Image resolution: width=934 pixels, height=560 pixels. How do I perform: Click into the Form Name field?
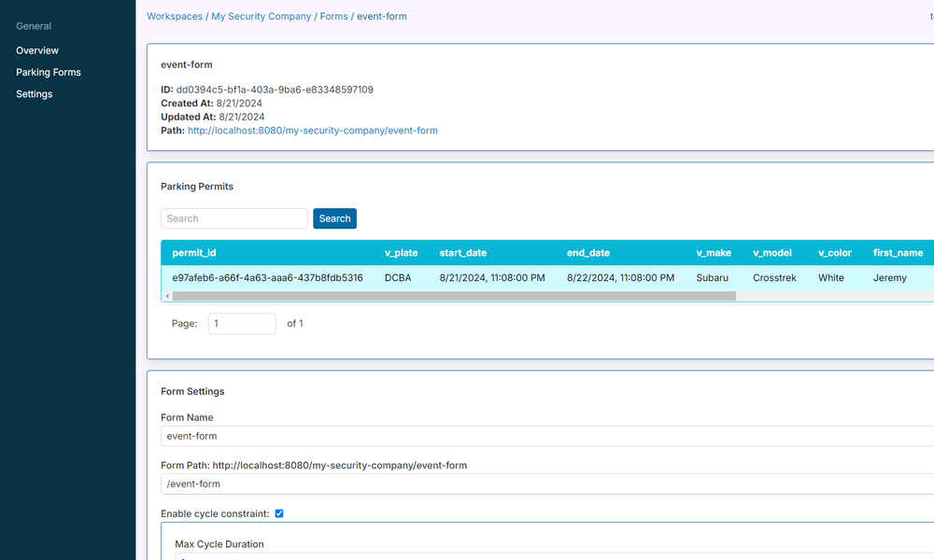click(x=542, y=436)
